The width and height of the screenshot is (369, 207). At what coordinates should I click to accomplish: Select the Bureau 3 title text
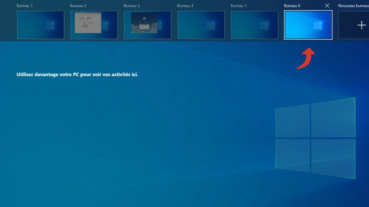[132, 6]
